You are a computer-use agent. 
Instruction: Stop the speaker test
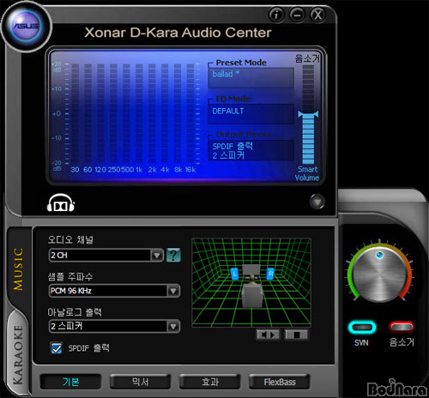(x=297, y=335)
